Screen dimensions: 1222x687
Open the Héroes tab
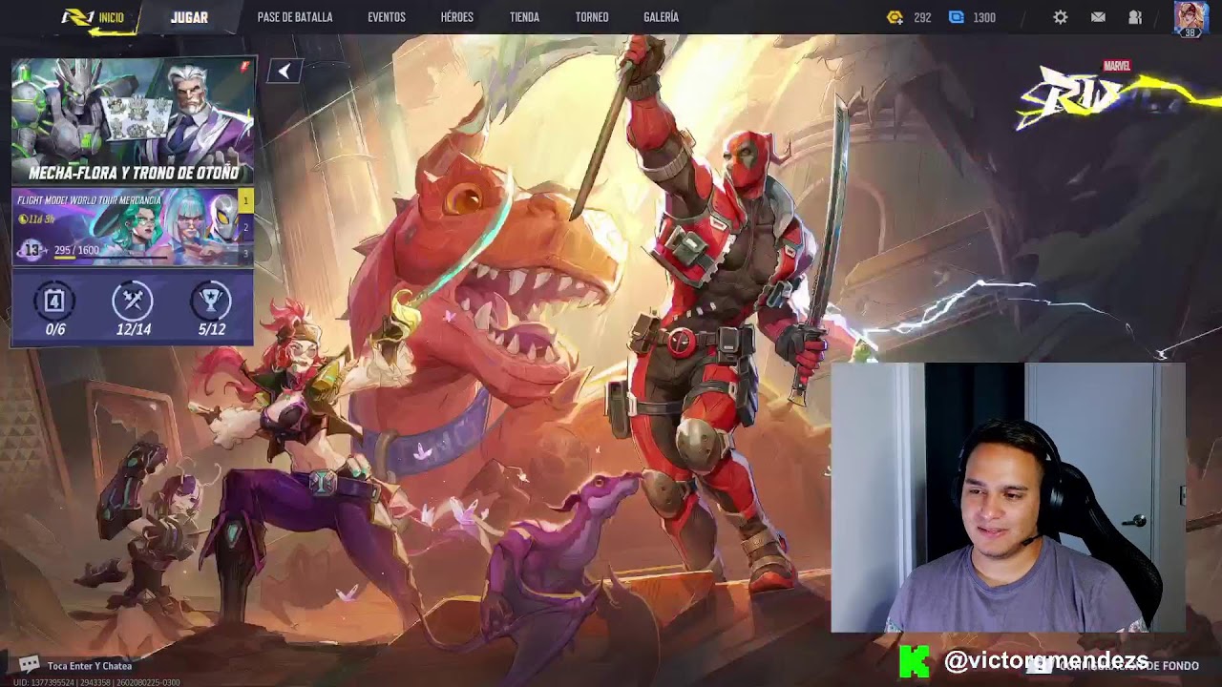pyautogui.click(x=456, y=17)
